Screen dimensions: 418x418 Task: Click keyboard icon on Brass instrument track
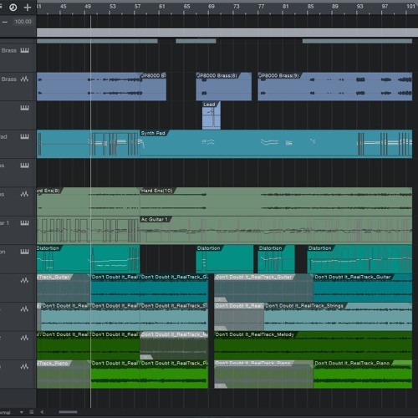pos(24,50)
